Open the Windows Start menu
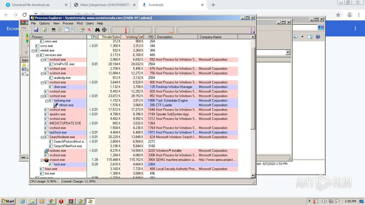This screenshot has width=365, height=205. [8, 201]
